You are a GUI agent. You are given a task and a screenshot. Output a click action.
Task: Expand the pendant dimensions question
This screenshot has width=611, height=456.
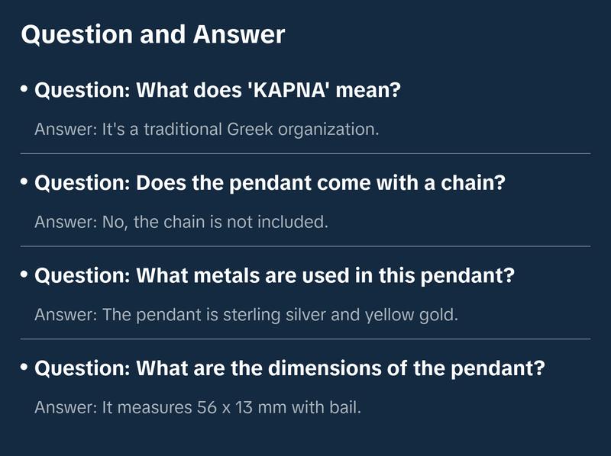pyautogui.click(x=290, y=368)
